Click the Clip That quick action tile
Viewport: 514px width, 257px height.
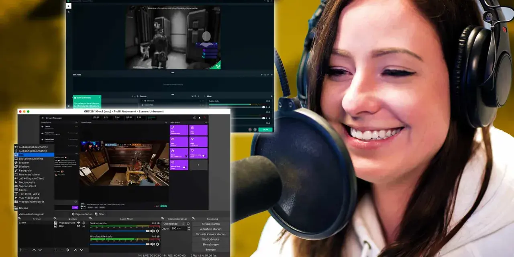(x=198, y=130)
